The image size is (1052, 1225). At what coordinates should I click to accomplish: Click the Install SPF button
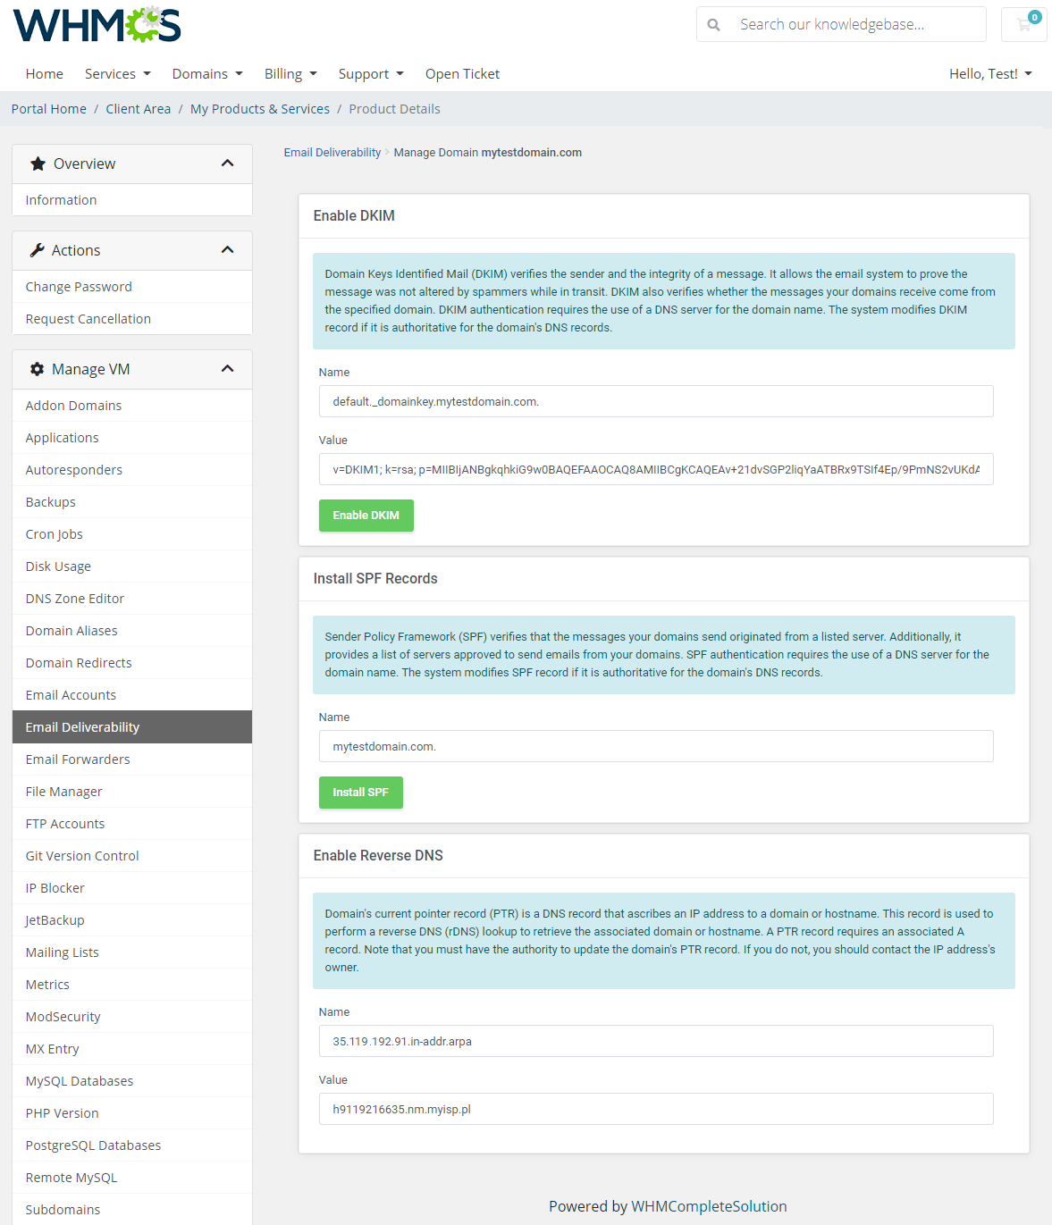[x=360, y=793]
